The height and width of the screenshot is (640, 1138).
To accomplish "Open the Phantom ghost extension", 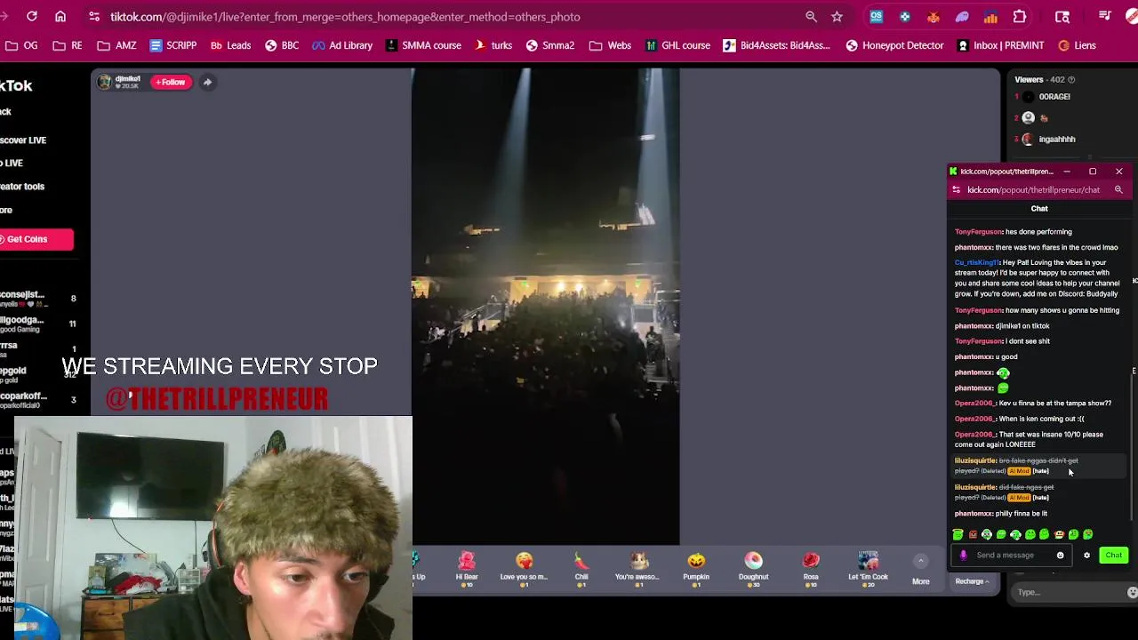I will pyautogui.click(x=962, y=16).
